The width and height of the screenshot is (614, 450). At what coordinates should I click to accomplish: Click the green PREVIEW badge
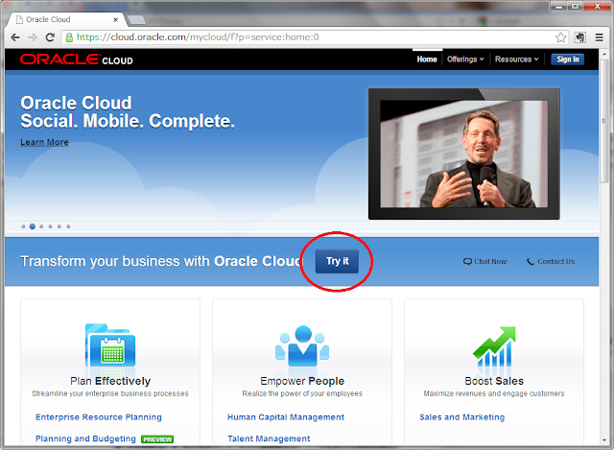[x=157, y=439]
